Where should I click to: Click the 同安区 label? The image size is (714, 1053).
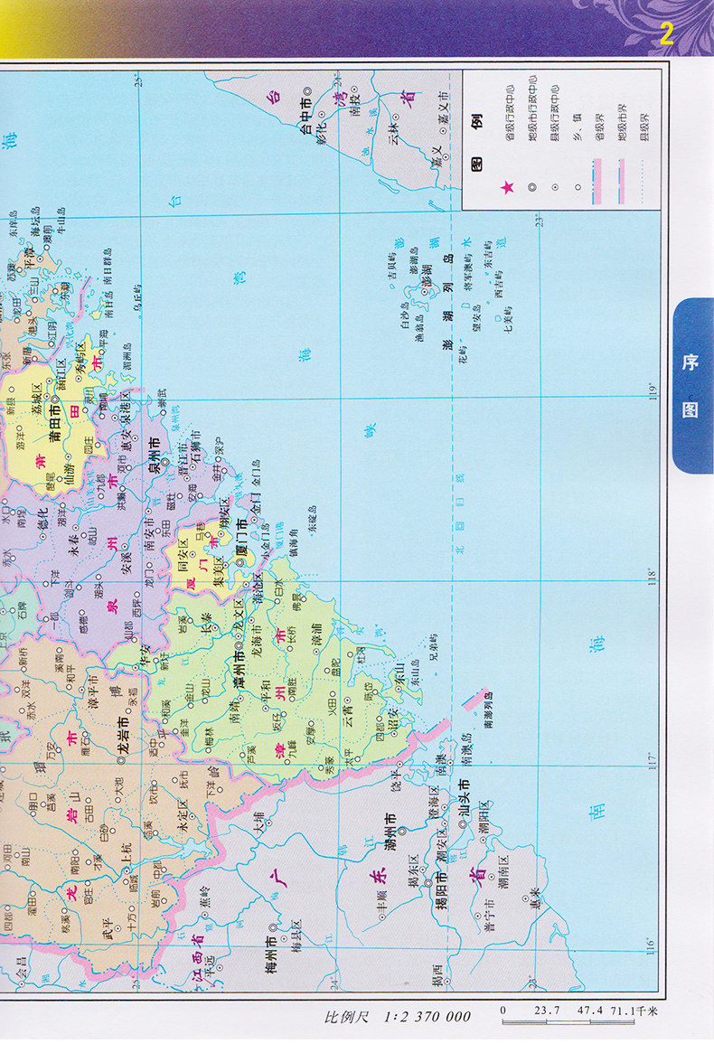click(x=183, y=555)
